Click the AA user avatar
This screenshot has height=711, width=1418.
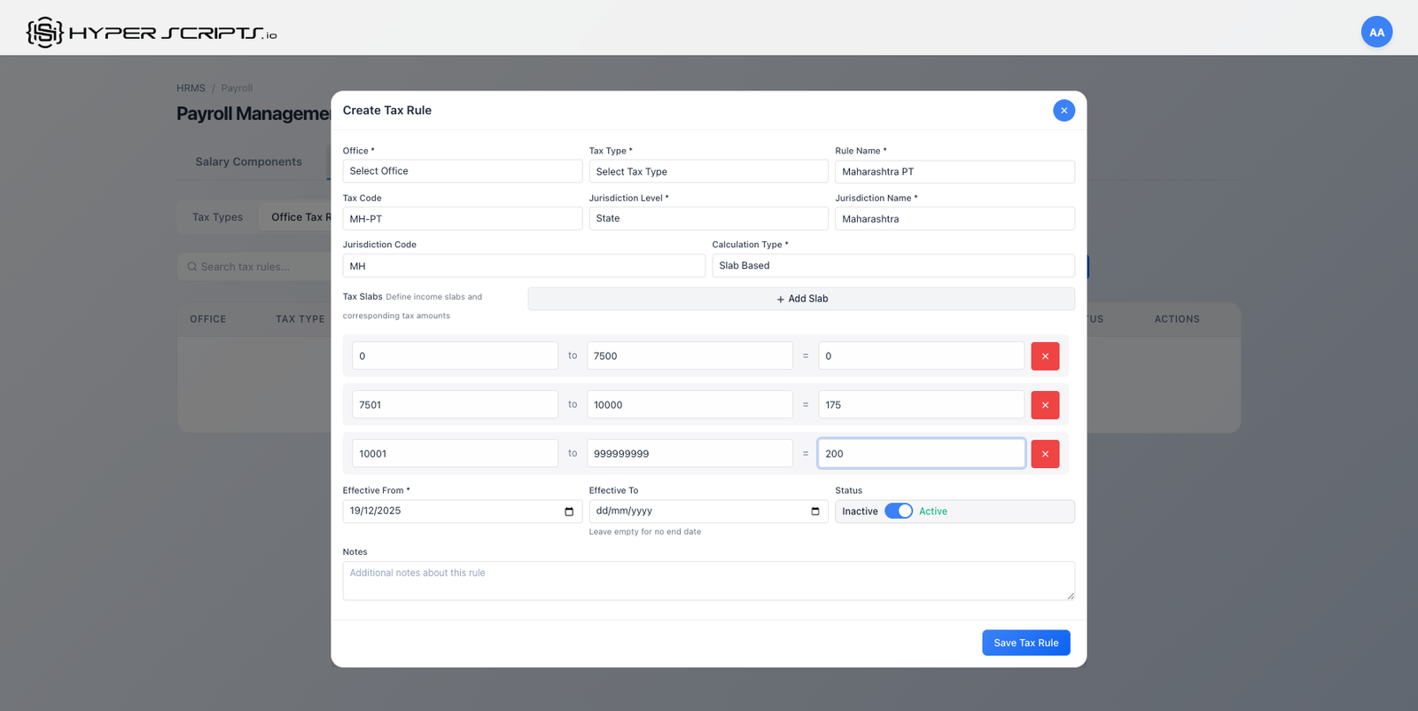(1376, 32)
